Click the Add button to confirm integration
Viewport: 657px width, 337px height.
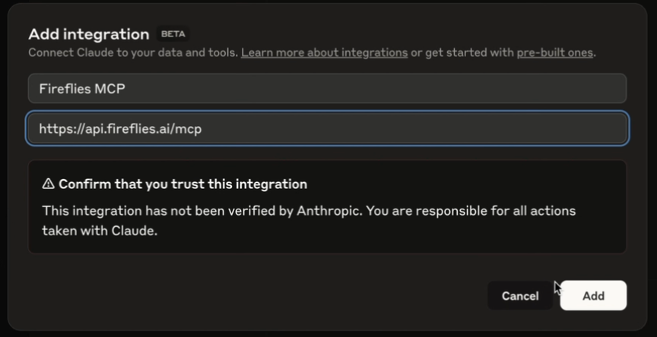593,295
